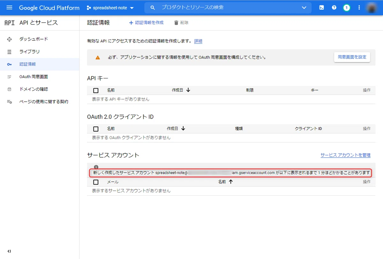
Task: Click the orange warning triangle icon
Action: (98, 58)
